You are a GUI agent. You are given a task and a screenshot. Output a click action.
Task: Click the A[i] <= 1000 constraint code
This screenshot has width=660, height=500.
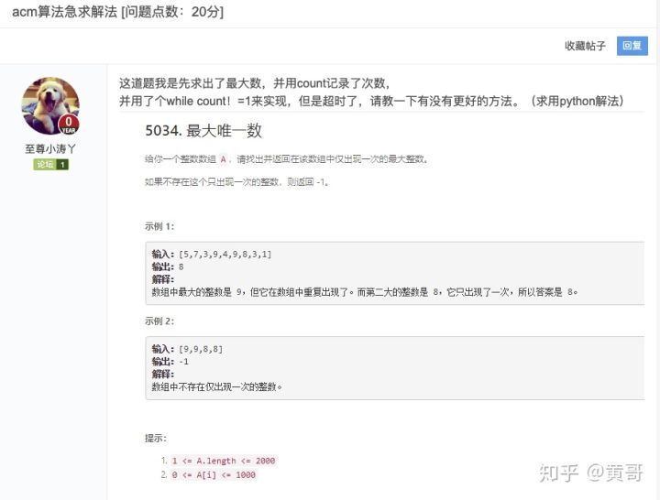(214, 474)
